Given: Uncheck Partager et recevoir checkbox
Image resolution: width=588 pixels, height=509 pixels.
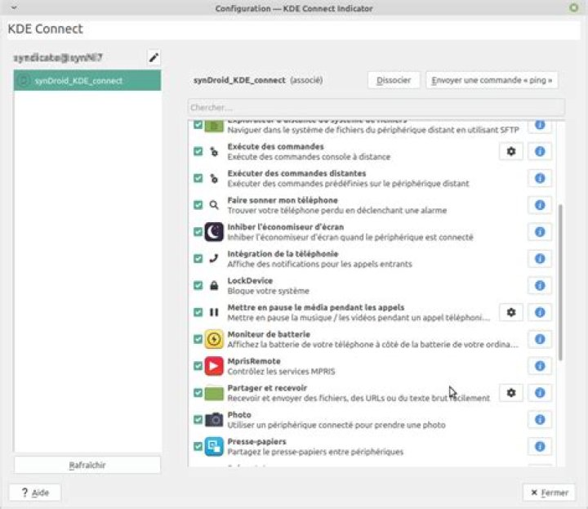Looking at the screenshot, I should (x=198, y=393).
